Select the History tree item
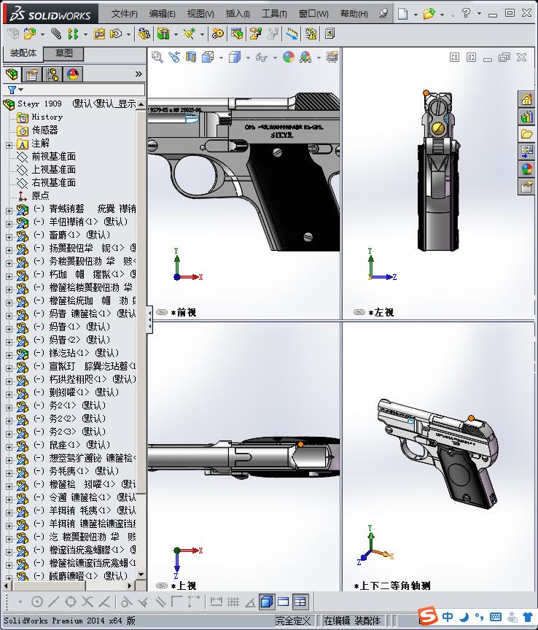 pyautogui.click(x=47, y=117)
